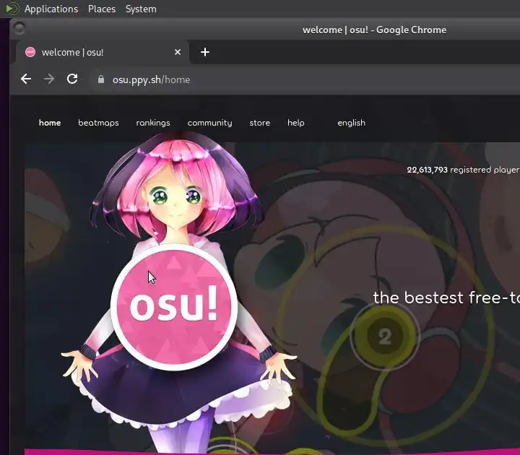Open the home nav item
The image size is (520, 455).
[x=50, y=123]
